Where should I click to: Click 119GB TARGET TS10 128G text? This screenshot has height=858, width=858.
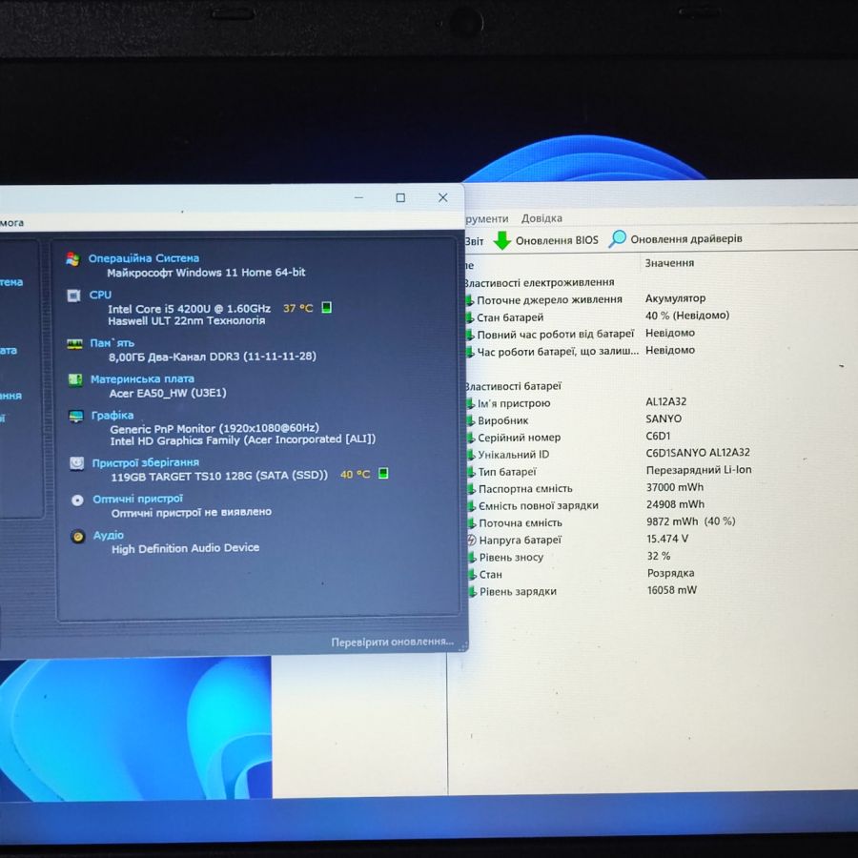[x=219, y=476]
